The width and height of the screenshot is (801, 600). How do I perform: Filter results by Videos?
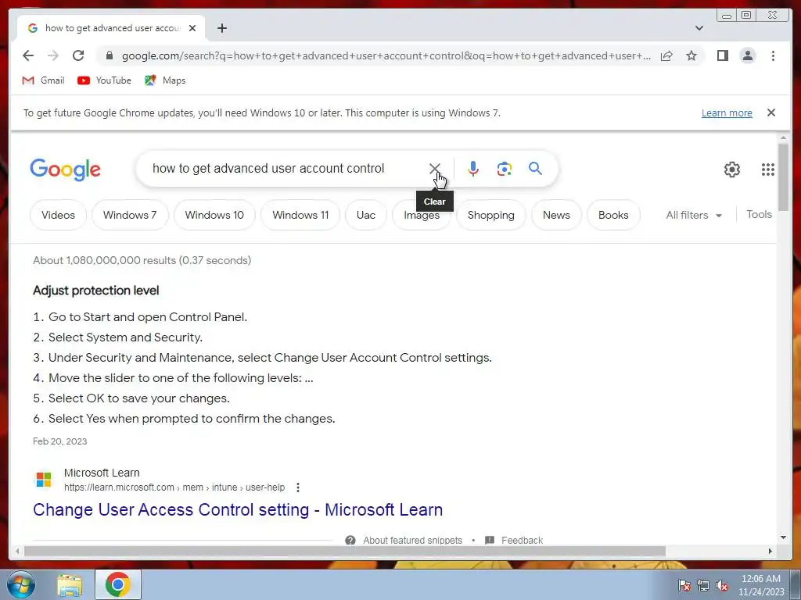(58, 215)
